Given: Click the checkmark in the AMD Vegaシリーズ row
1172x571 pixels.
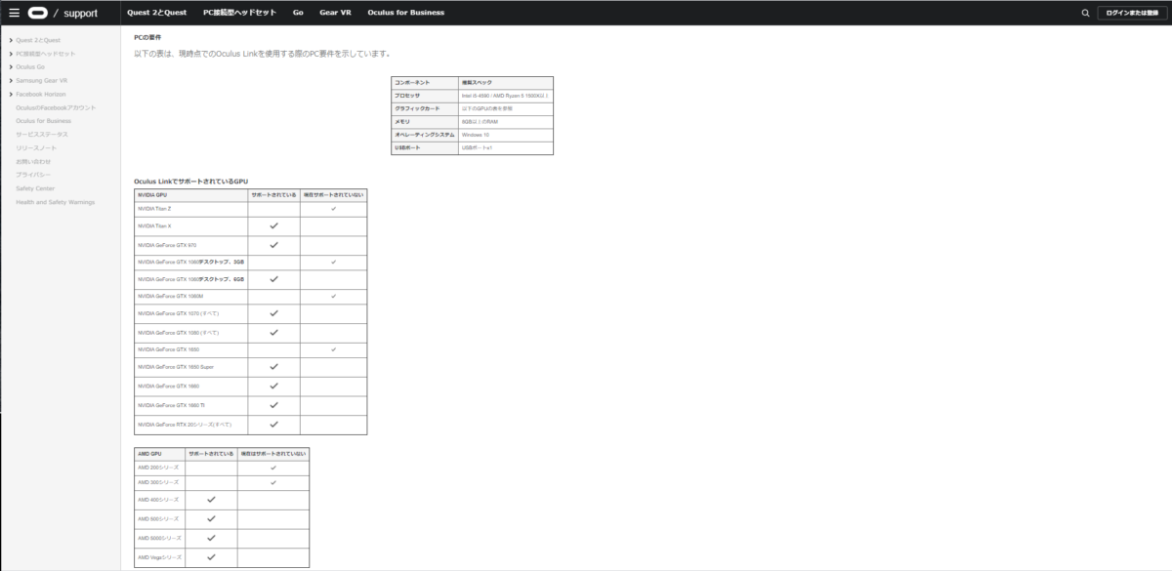Looking at the screenshot, I should 211,557.
